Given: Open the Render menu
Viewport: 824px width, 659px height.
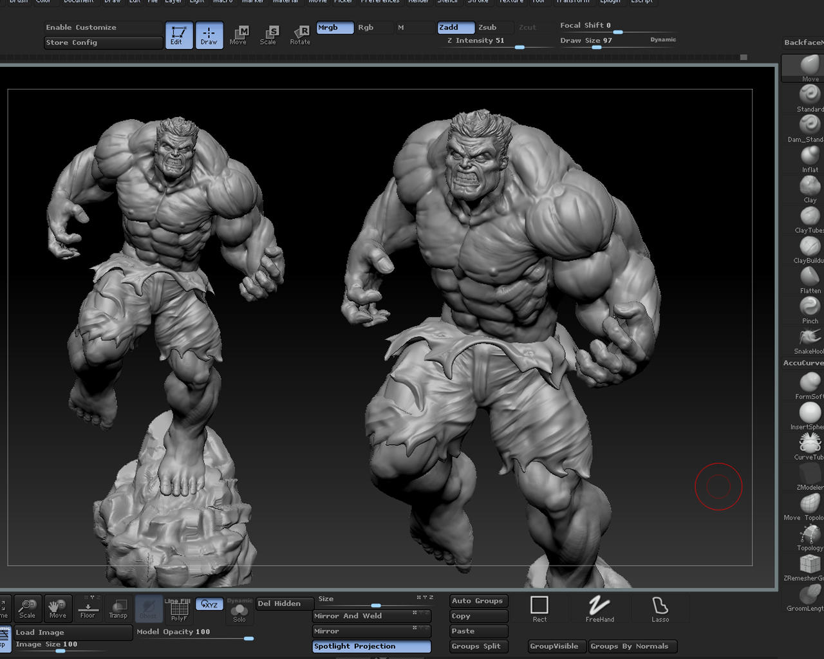Looking at the screenshot, I should click(418, 2).
